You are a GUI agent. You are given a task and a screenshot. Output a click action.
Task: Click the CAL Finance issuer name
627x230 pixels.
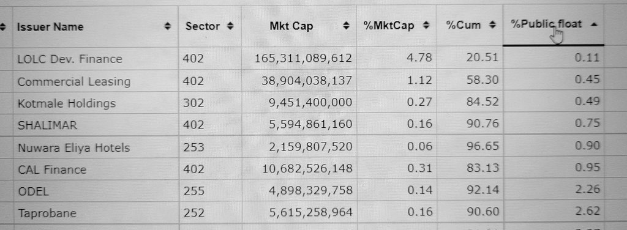[x=52, y=169]
